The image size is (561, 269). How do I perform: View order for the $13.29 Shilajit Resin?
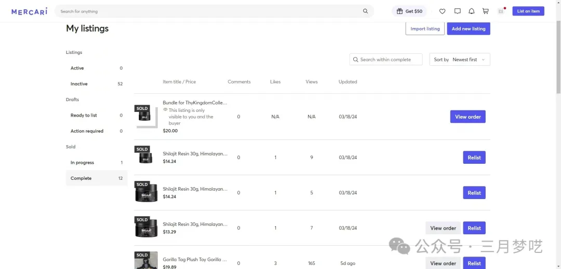(x=443, y=228)
